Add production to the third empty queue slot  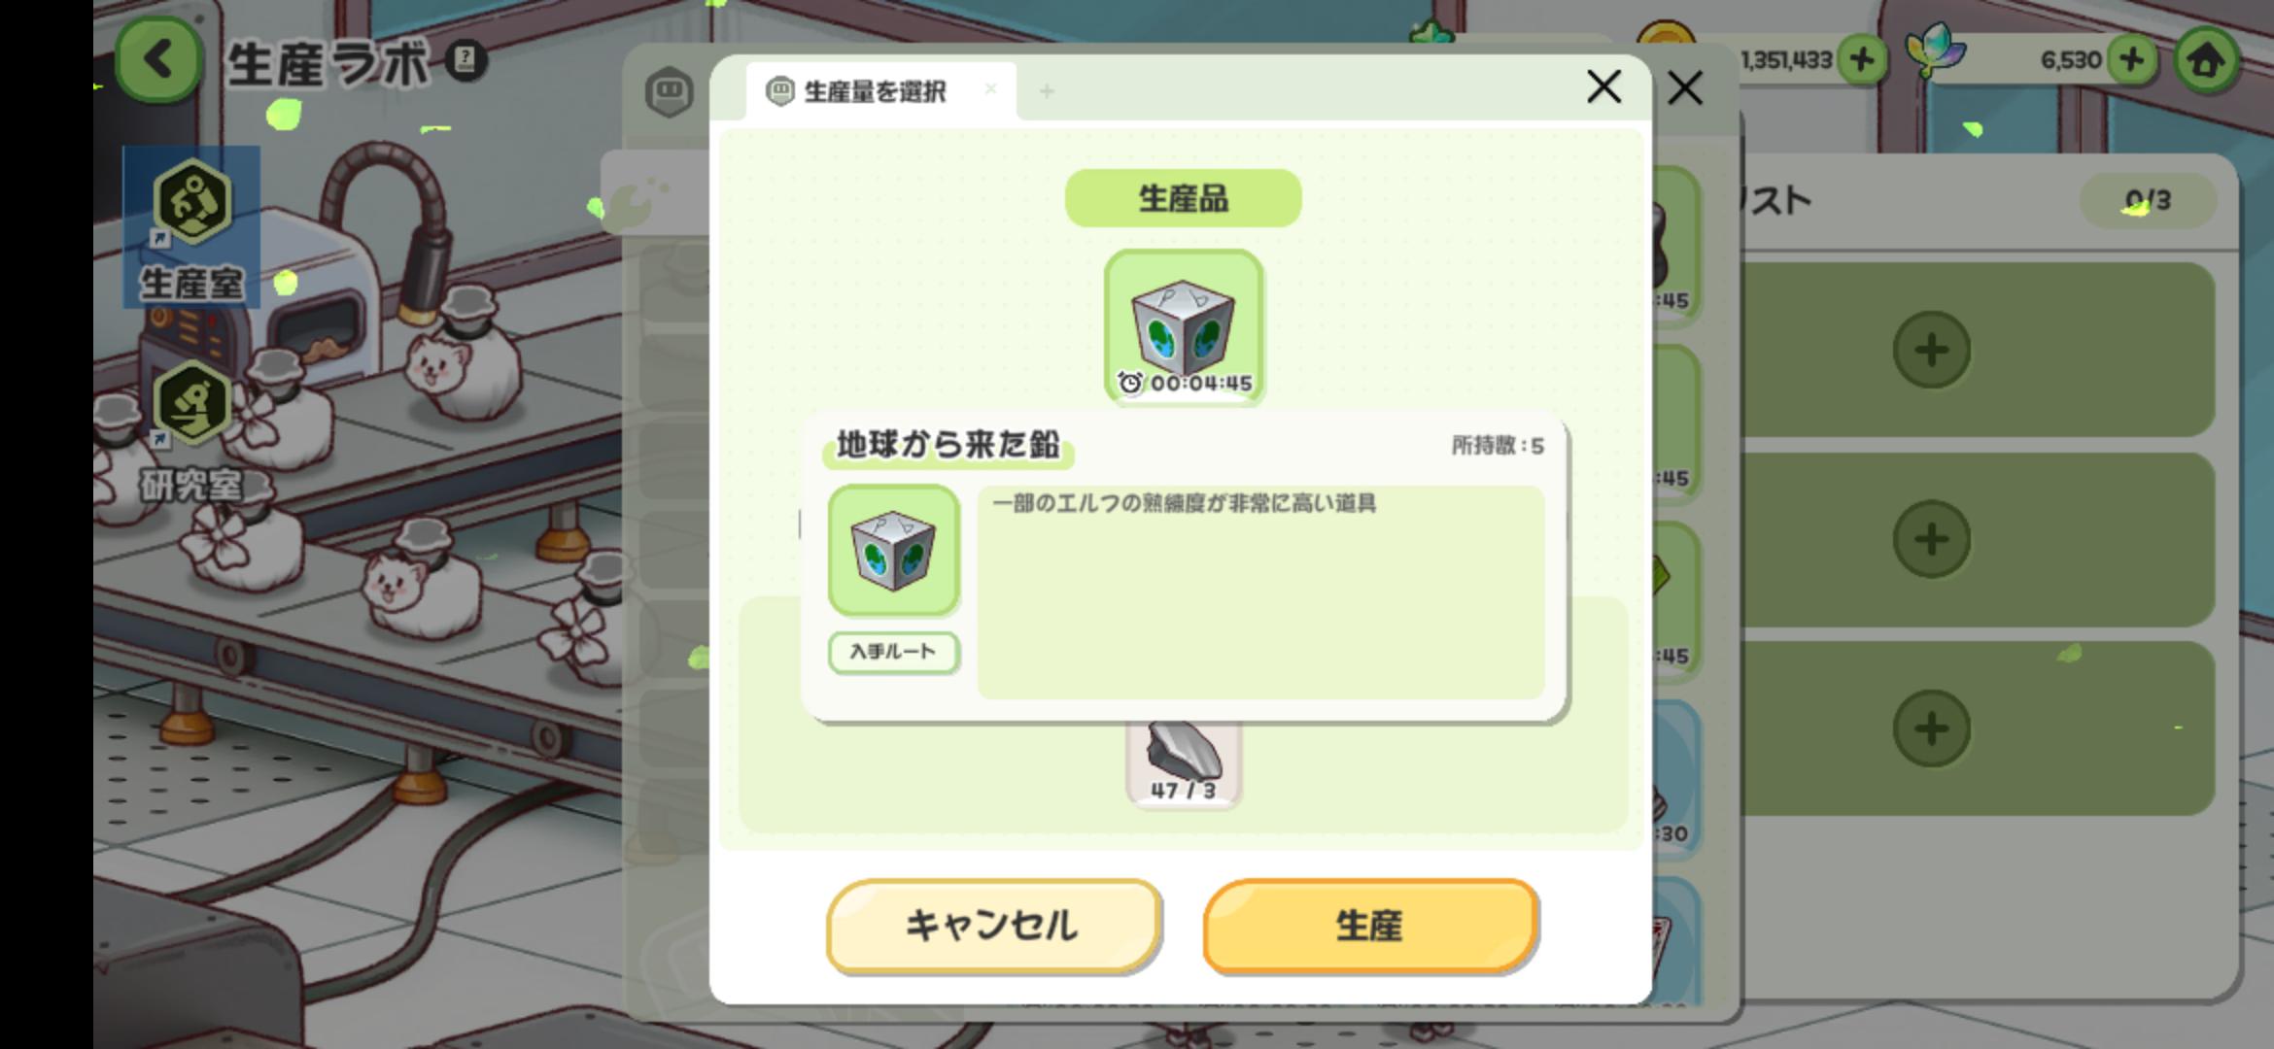tap(1932, 728)
